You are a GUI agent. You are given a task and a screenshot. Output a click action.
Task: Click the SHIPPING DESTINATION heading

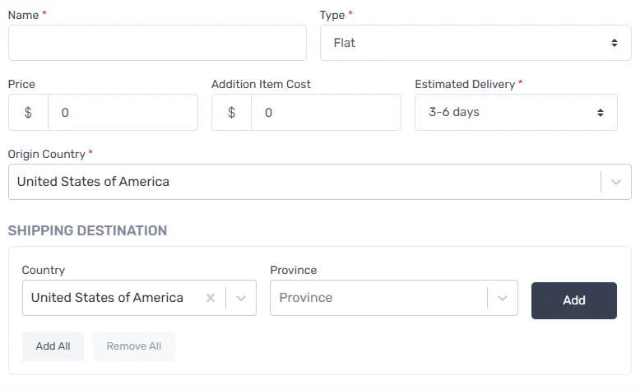click(87, 230)
